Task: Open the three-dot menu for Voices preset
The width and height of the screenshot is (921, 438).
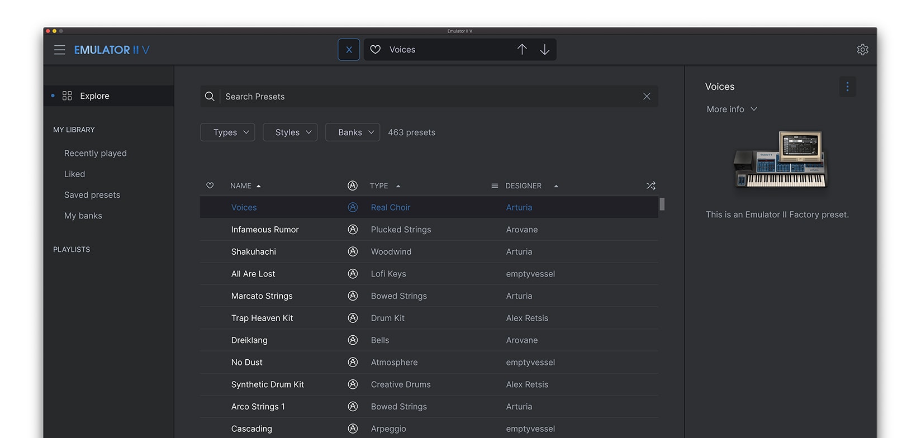Action: click(x=847, y=87)
